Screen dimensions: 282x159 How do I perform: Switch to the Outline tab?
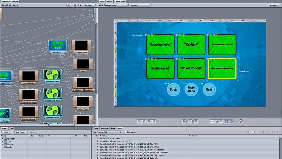coord(15,1)
